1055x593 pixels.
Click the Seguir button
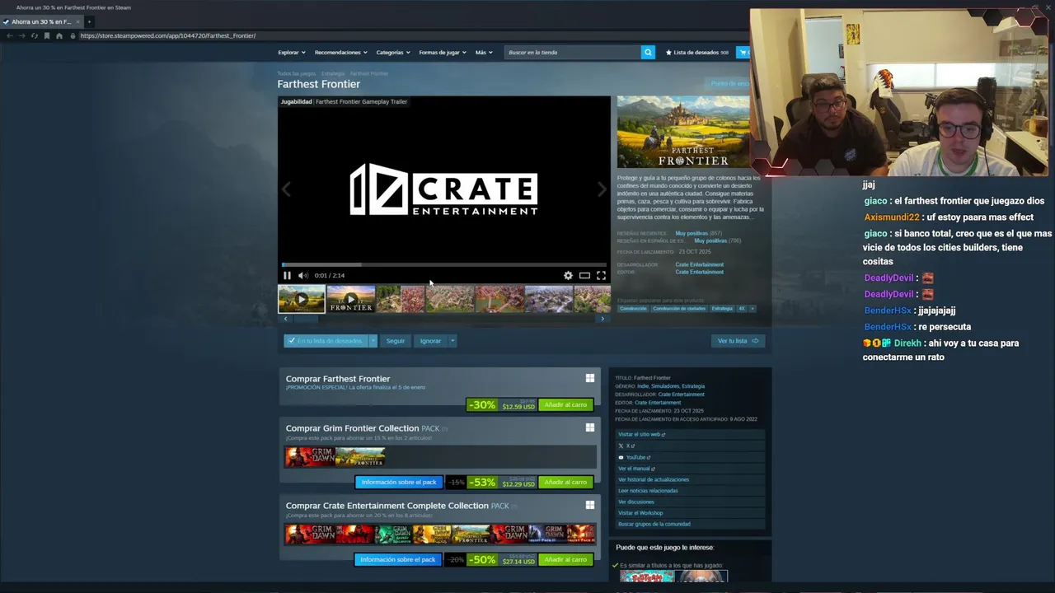click(x=396, y=340)
